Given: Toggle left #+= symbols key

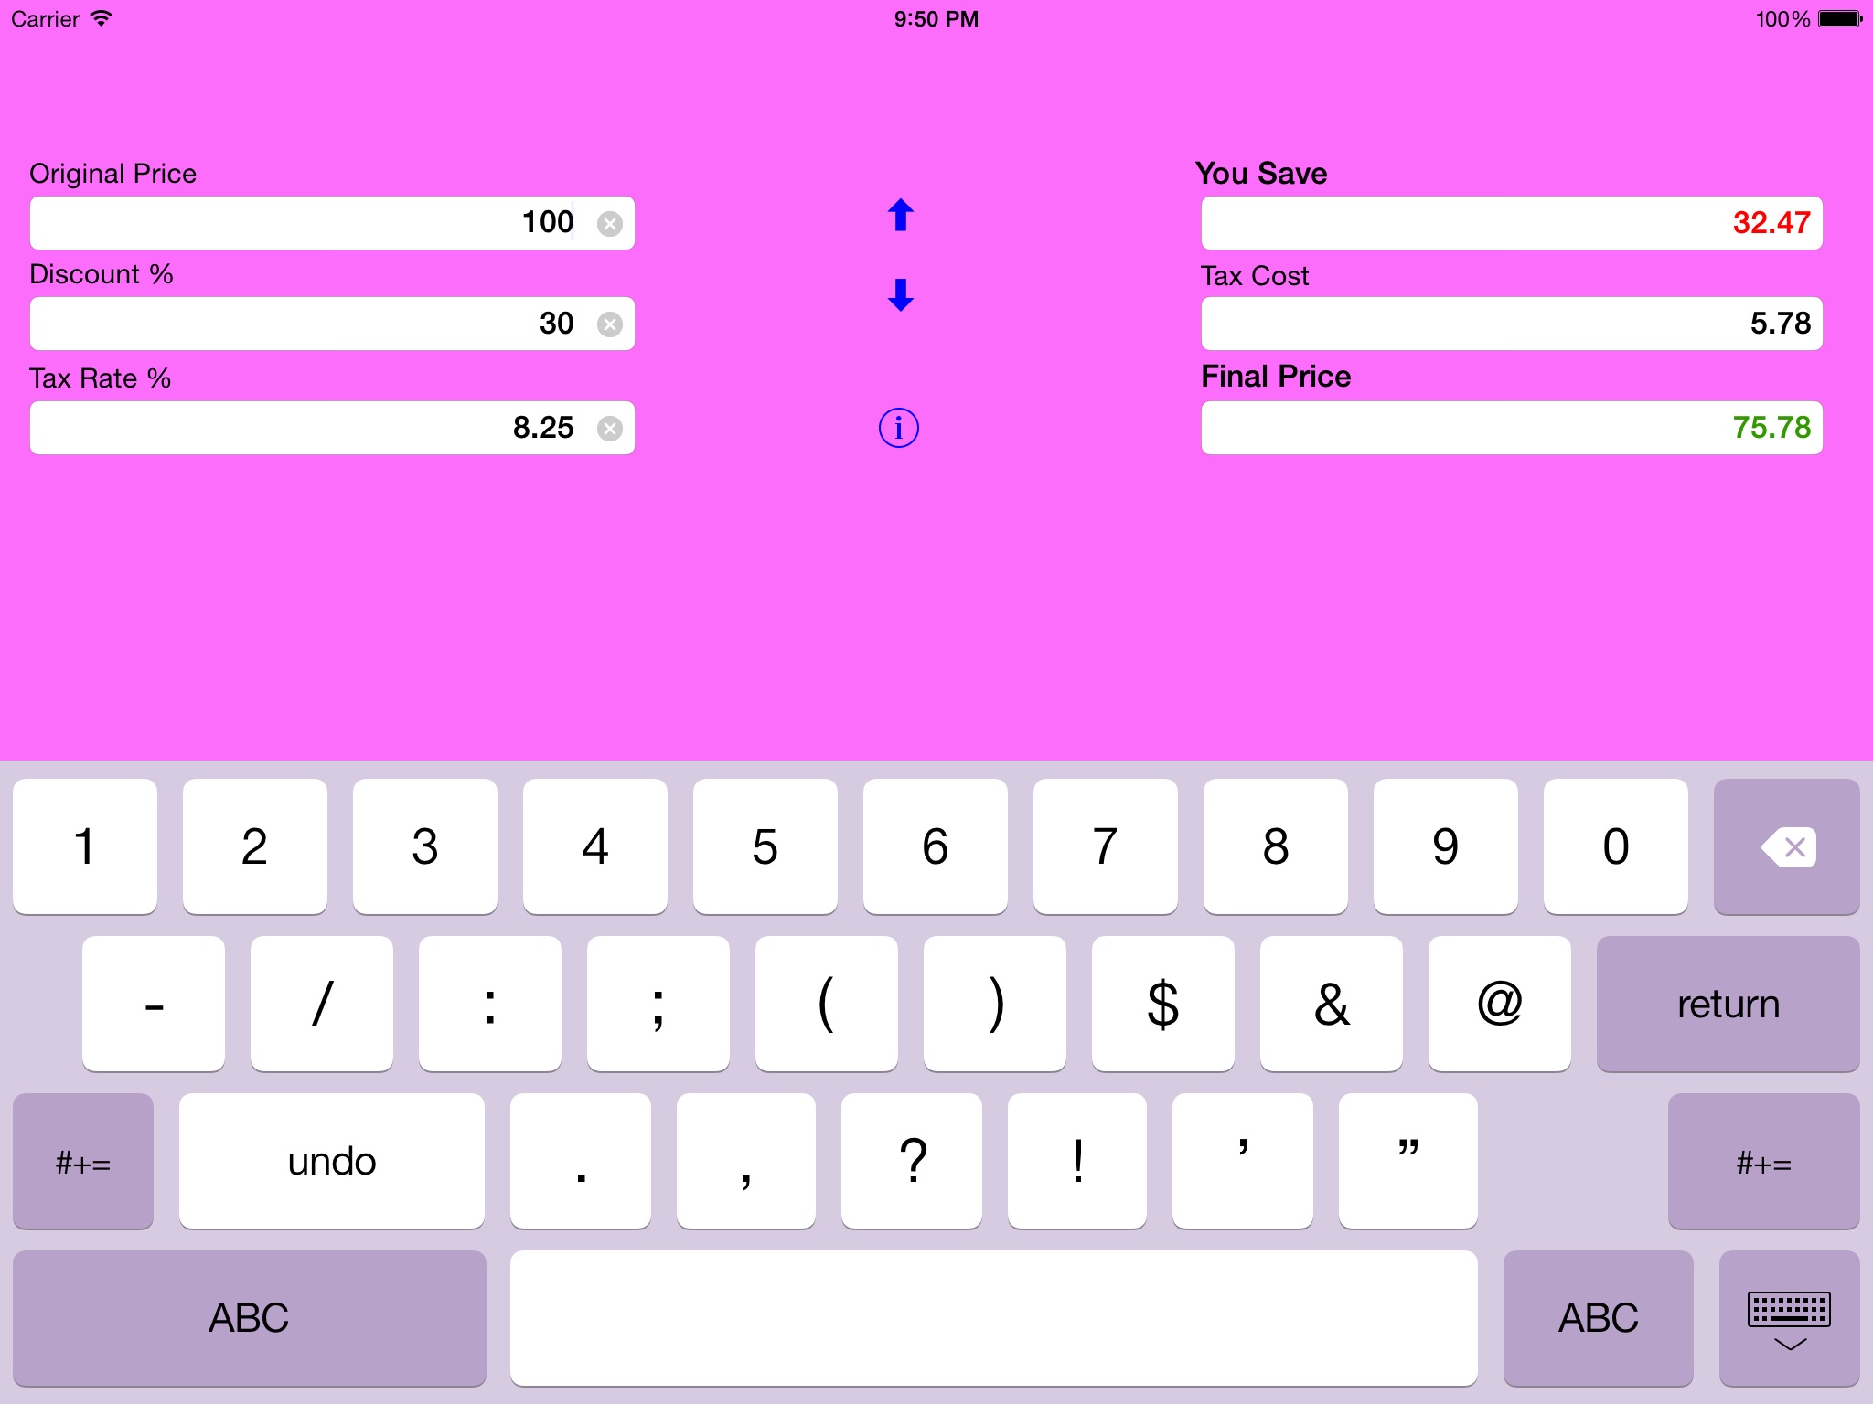Looking at the screenshot, I should (x=83, y=1162).
